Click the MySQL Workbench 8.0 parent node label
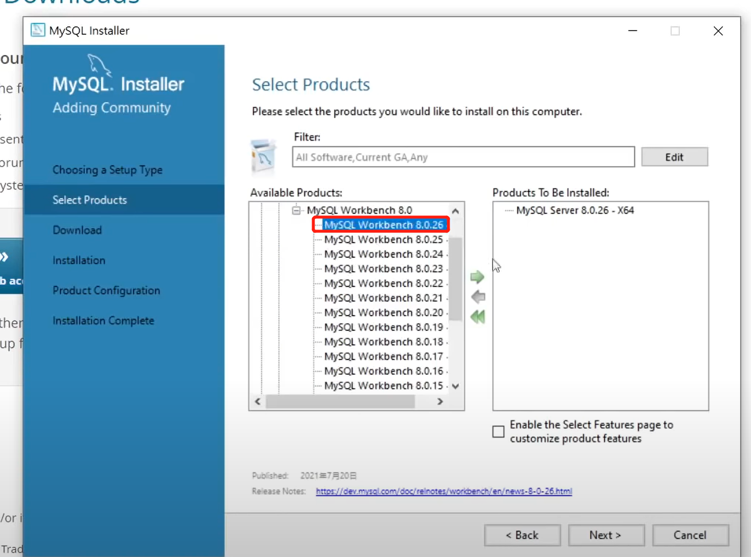Screen dimensions: 751x557 [x=359, y=210]
